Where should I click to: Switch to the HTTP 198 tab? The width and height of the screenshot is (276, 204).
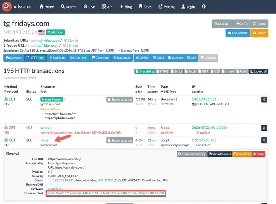click(35, 58)
